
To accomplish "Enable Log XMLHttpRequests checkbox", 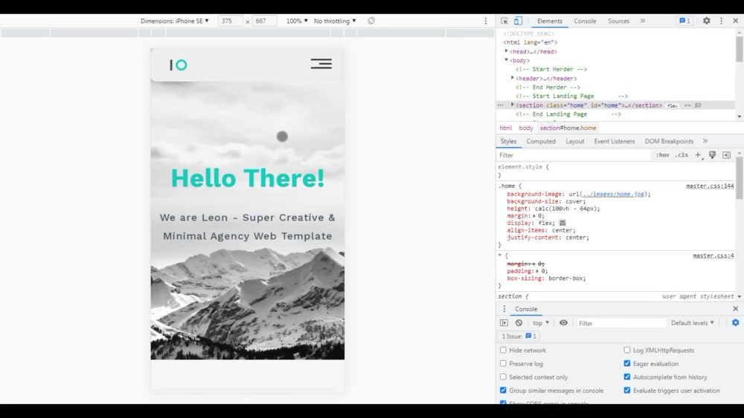I will [x=626, y=350].
